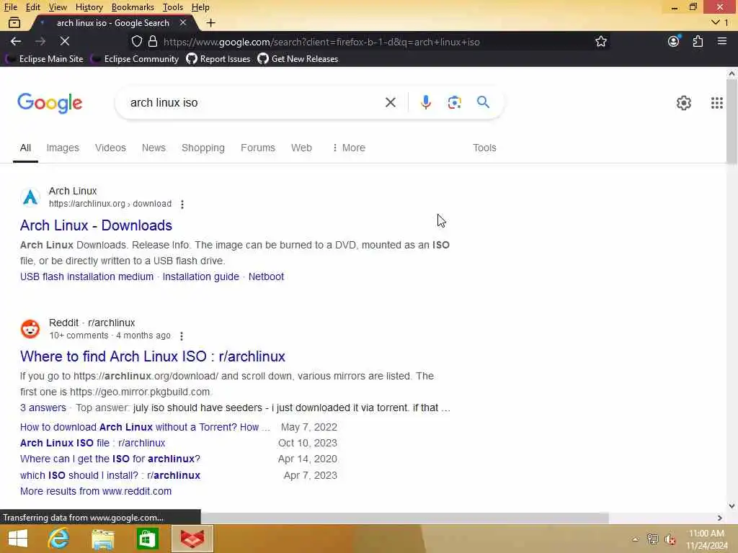738x553 pixels.
Task: Expand the More search filters dropdown
Action: (348, 148)
